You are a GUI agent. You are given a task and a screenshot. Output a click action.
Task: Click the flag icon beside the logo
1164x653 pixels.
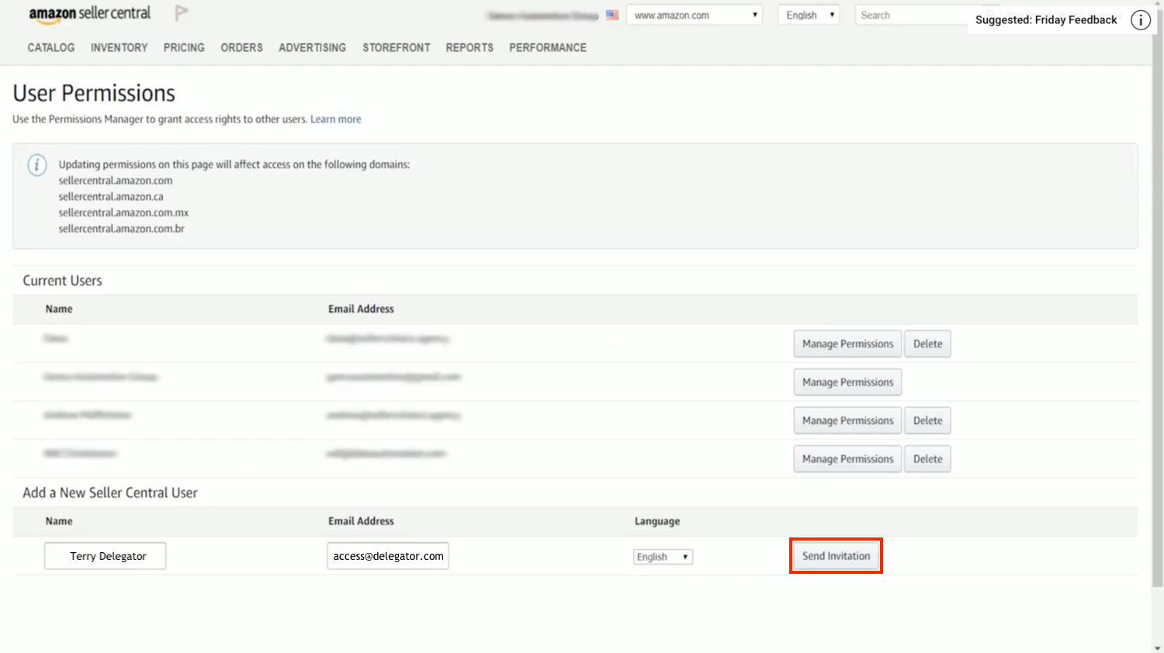[x=181, y=13]
